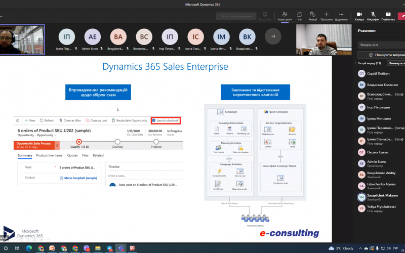Toggle the Камера camera
The height and width of the screenshot is (253, 405).
click(x=359, y=16)
